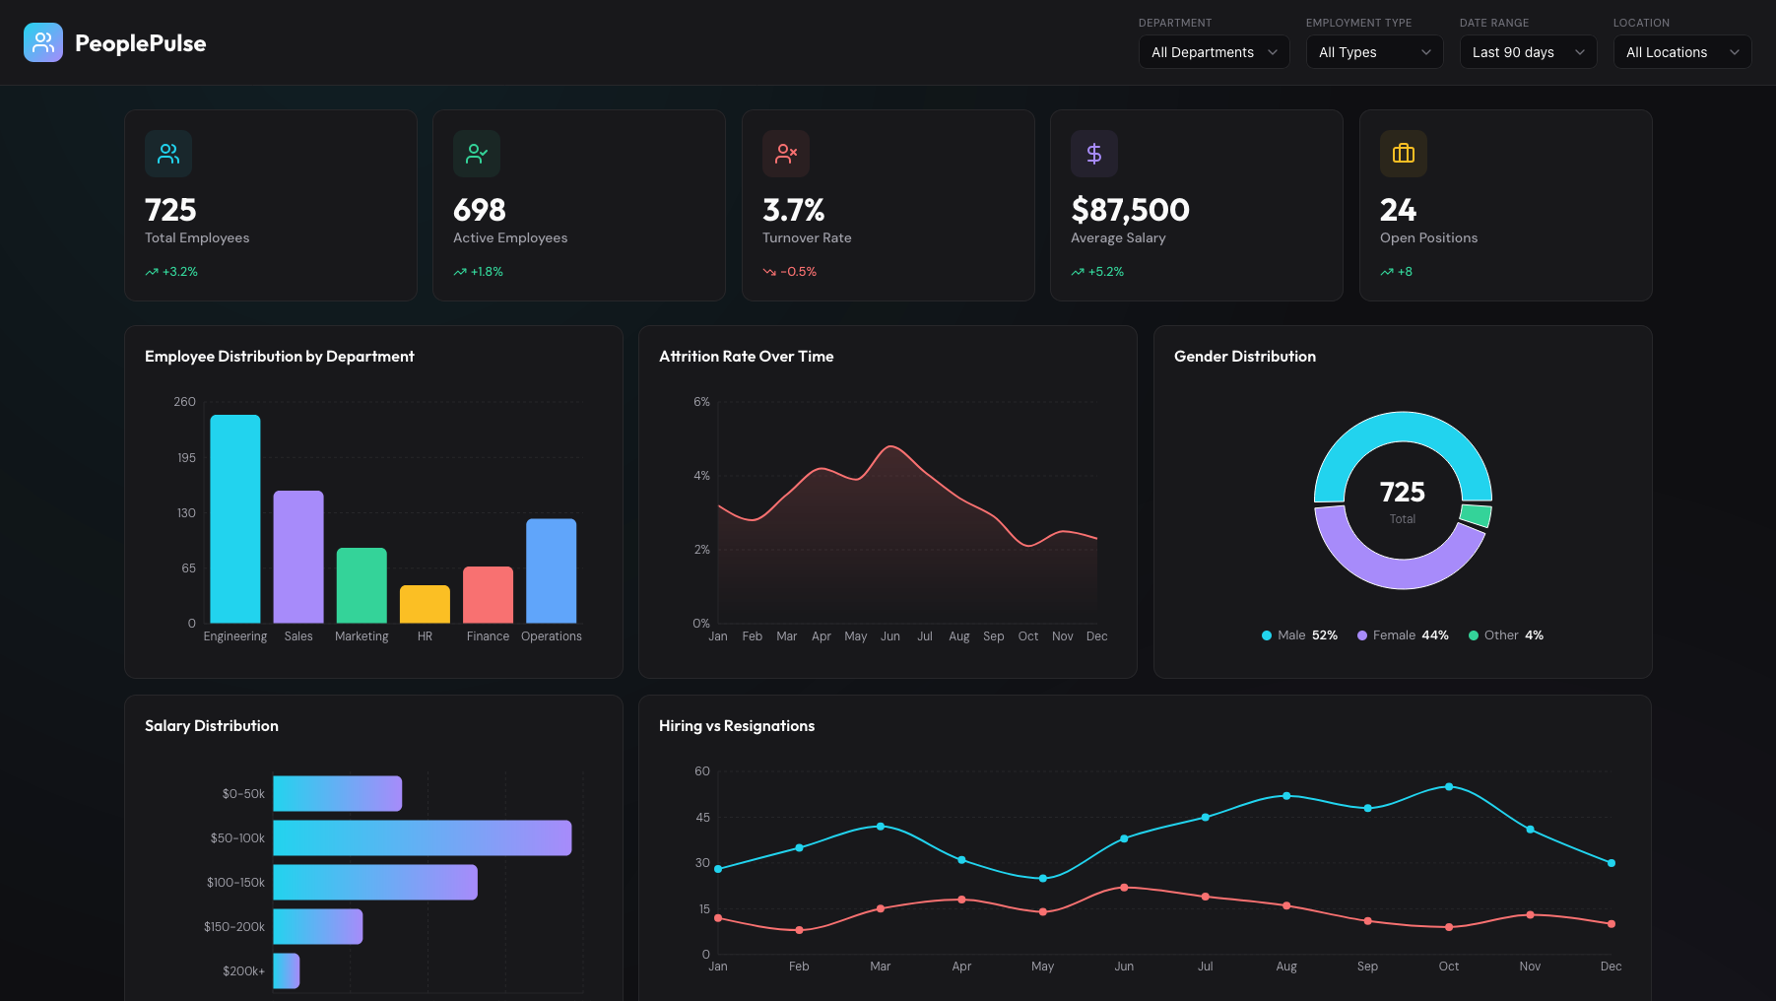This screenshot has width=1776, height=1001.
Task: Open the Date Range Last 90 days dropdown
Action: tap(1527, 52)
